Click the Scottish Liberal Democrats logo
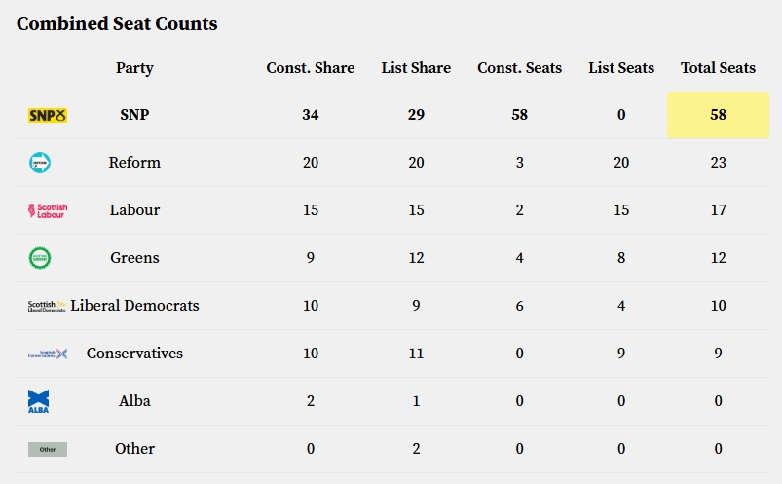This screenshot has width=782, height=484. click(47, 306)
